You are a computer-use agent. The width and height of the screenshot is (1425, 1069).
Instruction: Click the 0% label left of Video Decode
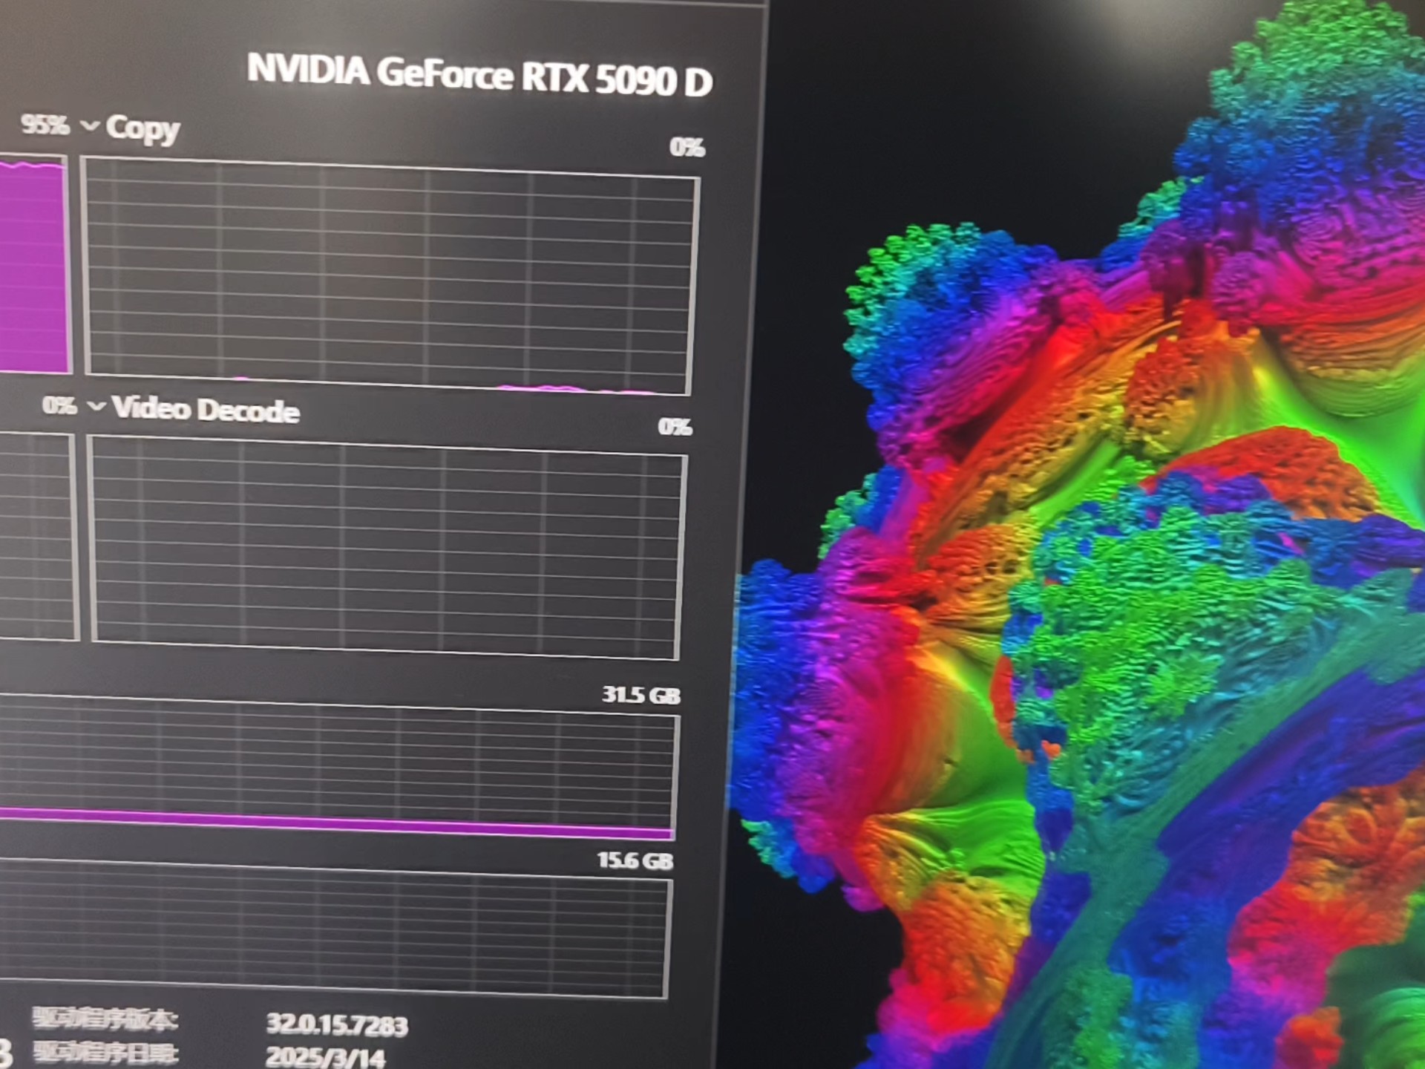pyautogui.click(x=59, y=405)
